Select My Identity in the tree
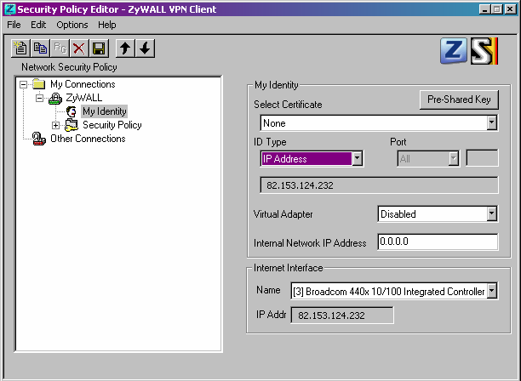This screenshot has height=381, width=521. pos(105,111)
